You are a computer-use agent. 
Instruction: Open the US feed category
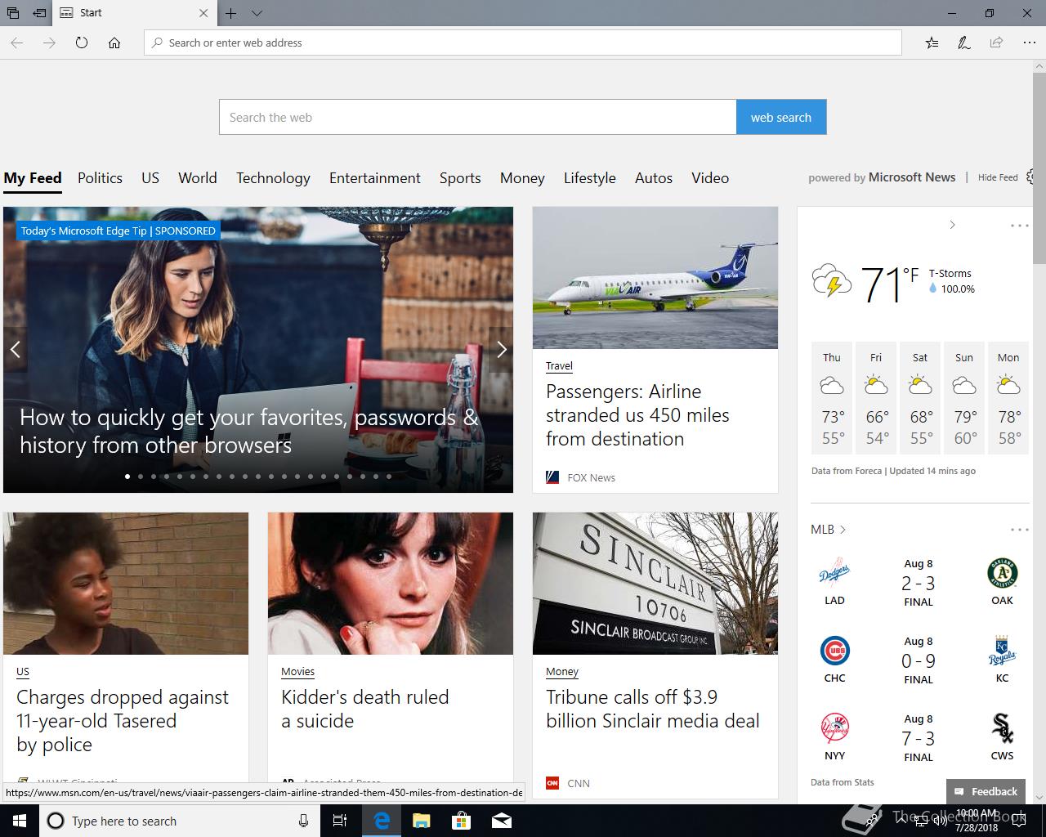pyautogui.click(x=150, y=178)
